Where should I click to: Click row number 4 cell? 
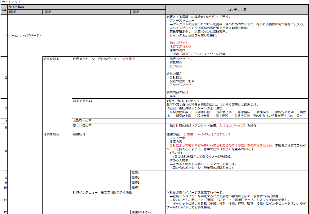coord(4,121)
